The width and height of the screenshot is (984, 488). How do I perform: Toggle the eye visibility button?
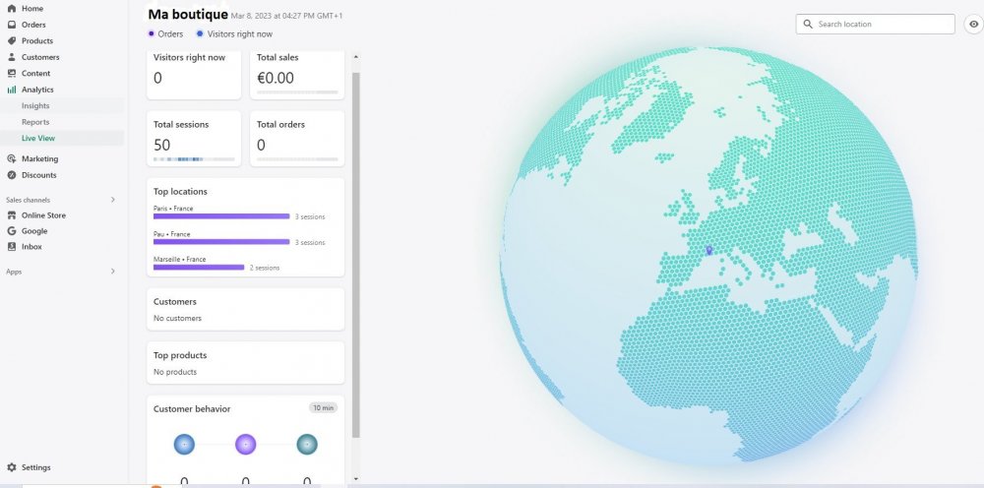tap(973, 24)
